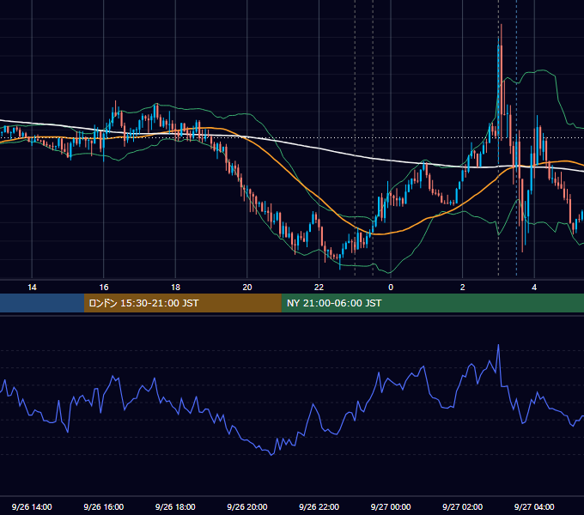Click the 9/26 22:00 date label
Viewport: 584px width, 515px height.
tap(319, 506)
